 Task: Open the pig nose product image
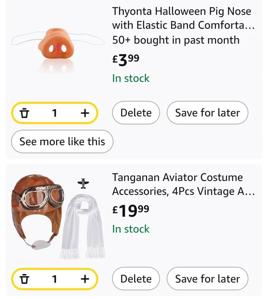58,50
